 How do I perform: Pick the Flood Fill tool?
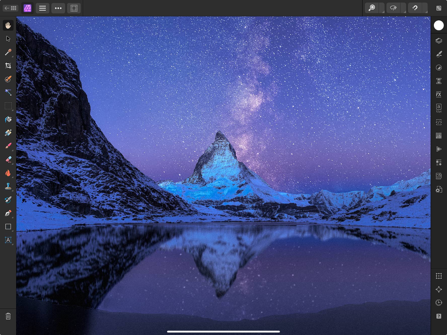tap(8, 119)
